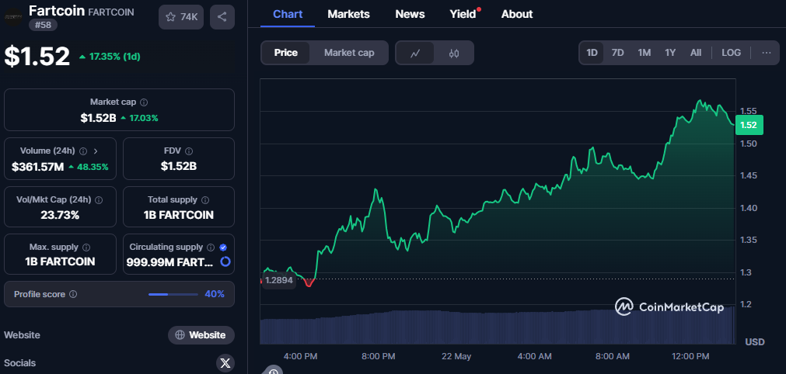Switch to candlestick chart view icon
Viewport: 786px width, 374px height.
coord(454,53)
